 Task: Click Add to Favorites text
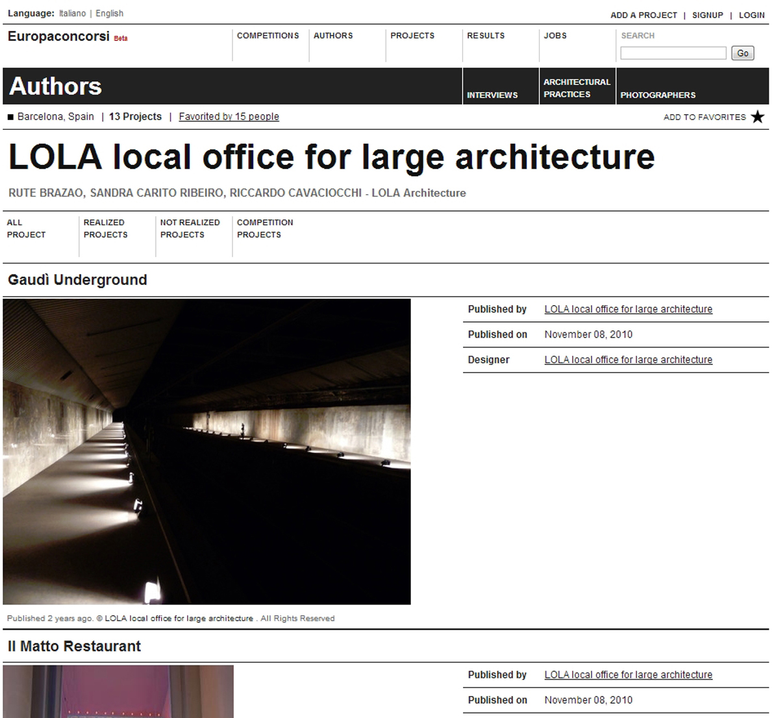[704, 117]
